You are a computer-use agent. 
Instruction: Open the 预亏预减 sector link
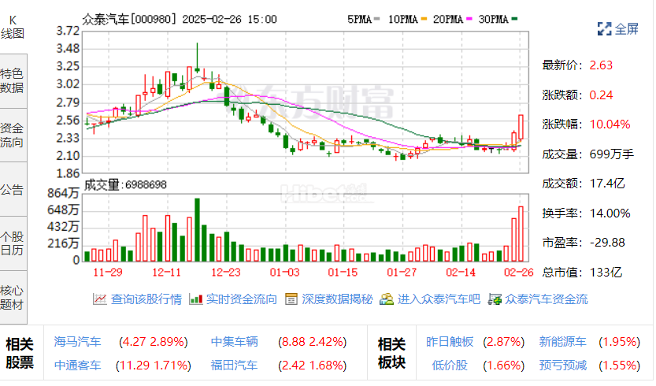coord(563,366)
